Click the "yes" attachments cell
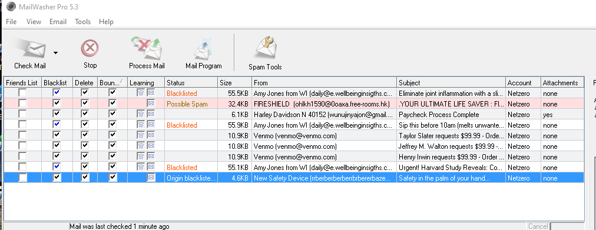 pyautogui.click(x=562, y=114)
